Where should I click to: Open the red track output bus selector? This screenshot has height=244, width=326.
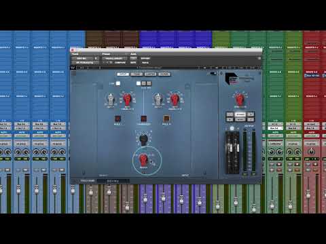pos(312,128)
